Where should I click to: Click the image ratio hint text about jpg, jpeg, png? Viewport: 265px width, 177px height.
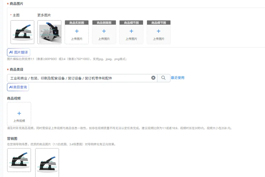coord(67,59)
